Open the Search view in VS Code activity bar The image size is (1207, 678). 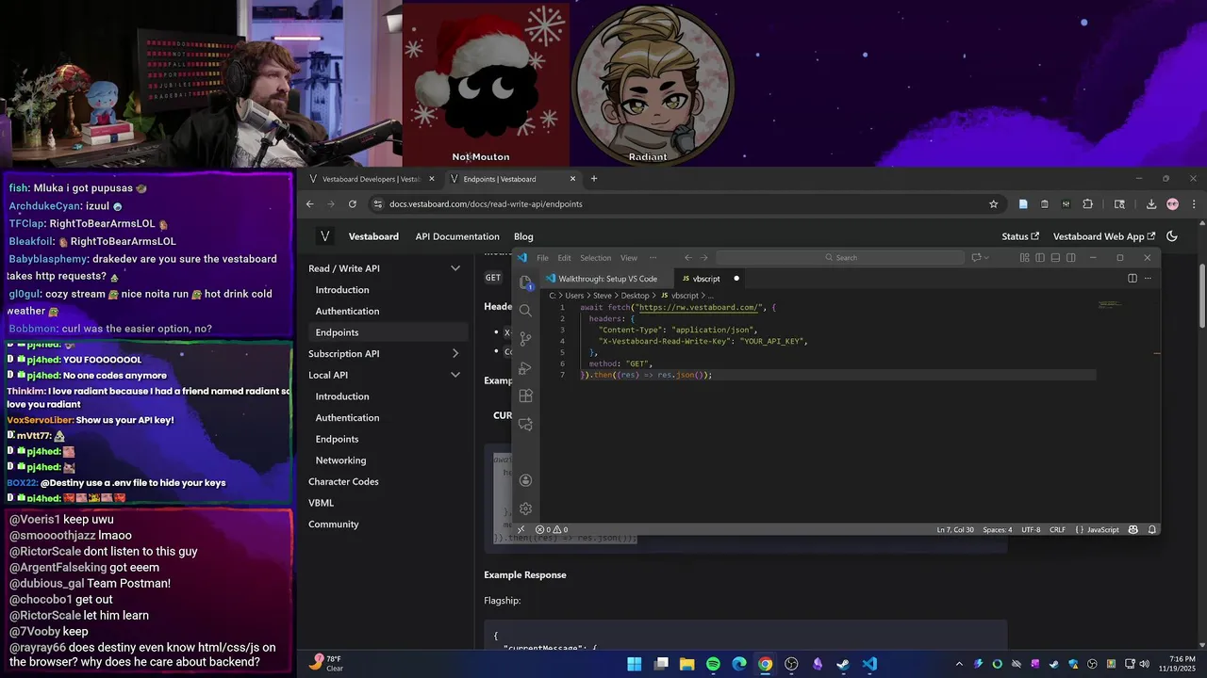point(525,310)
